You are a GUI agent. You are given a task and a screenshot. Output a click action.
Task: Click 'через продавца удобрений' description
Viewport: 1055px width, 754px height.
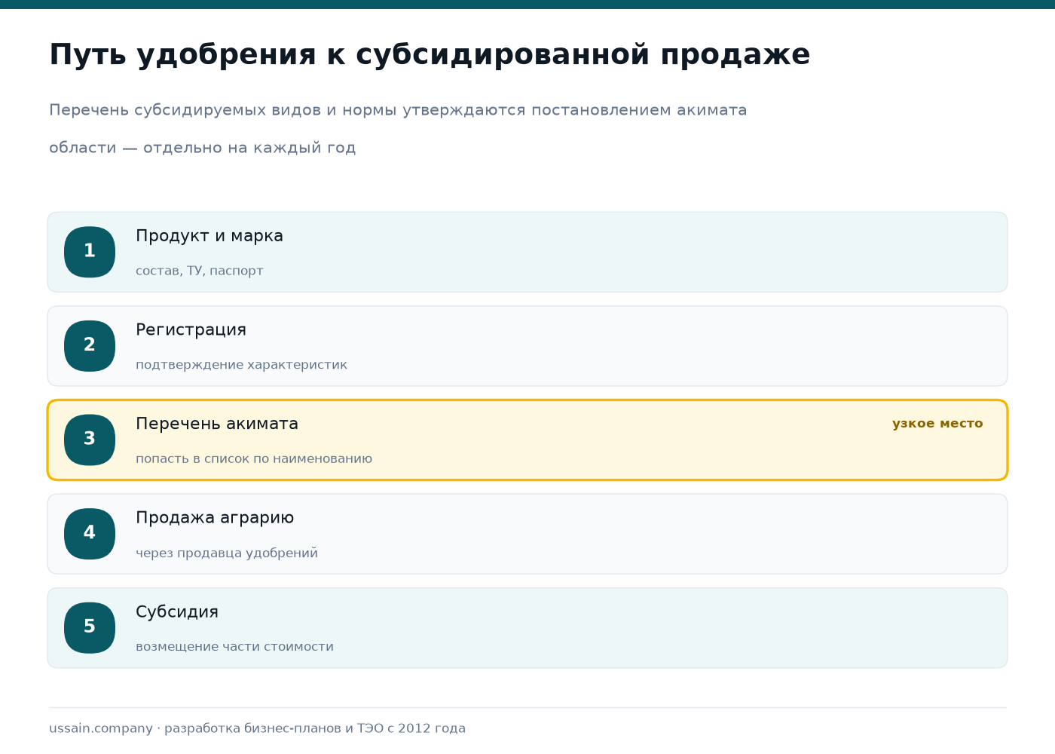coord(227,553)
